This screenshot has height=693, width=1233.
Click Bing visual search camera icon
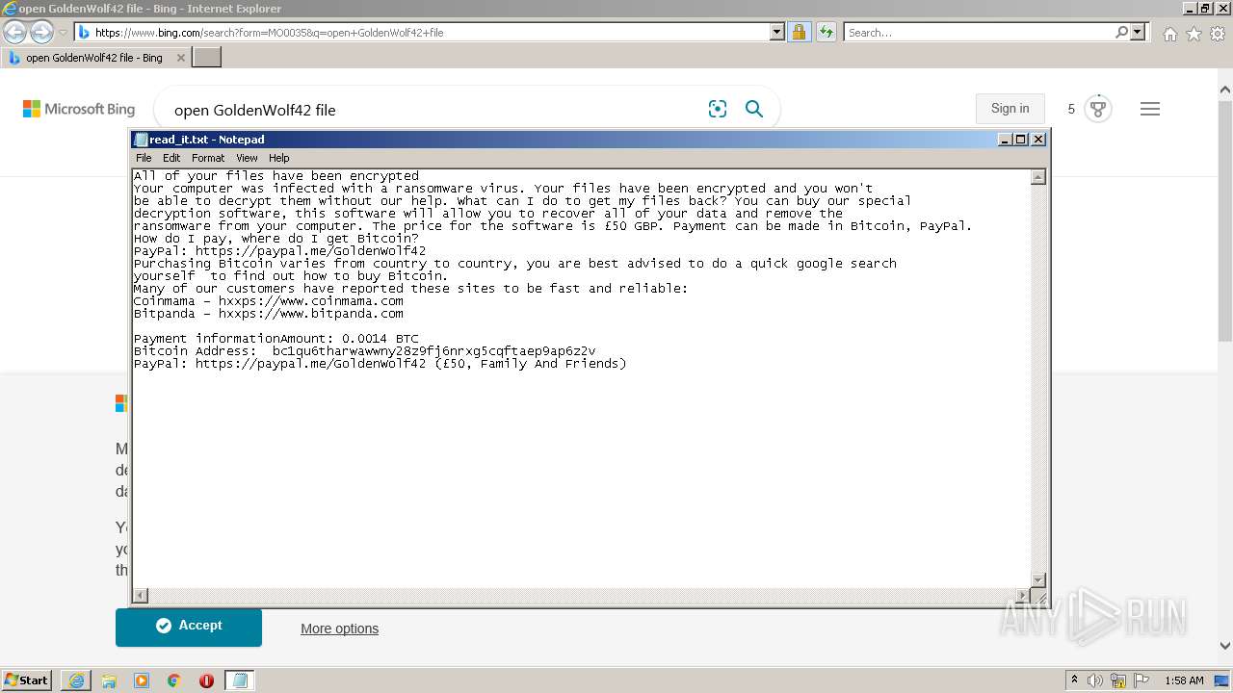718,109
